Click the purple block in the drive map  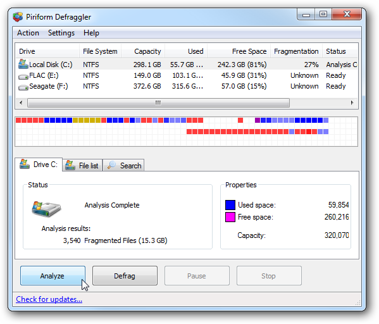(257, 120)
